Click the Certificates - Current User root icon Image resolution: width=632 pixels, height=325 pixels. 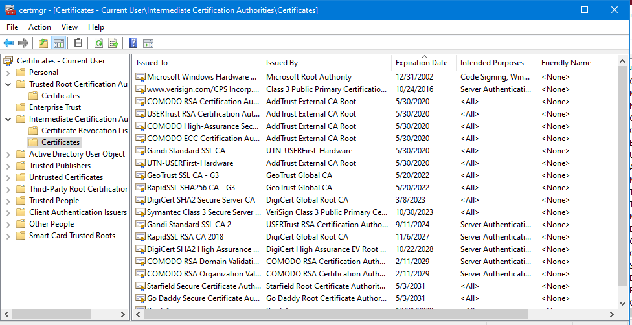click(8, 61)
